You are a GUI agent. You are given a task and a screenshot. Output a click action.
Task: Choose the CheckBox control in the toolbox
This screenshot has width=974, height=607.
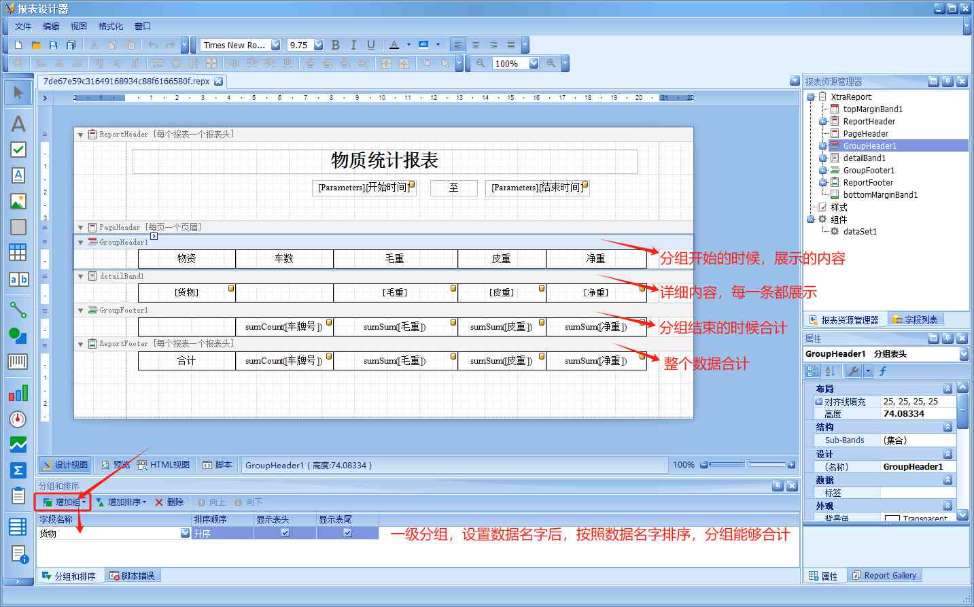(18, 150)
